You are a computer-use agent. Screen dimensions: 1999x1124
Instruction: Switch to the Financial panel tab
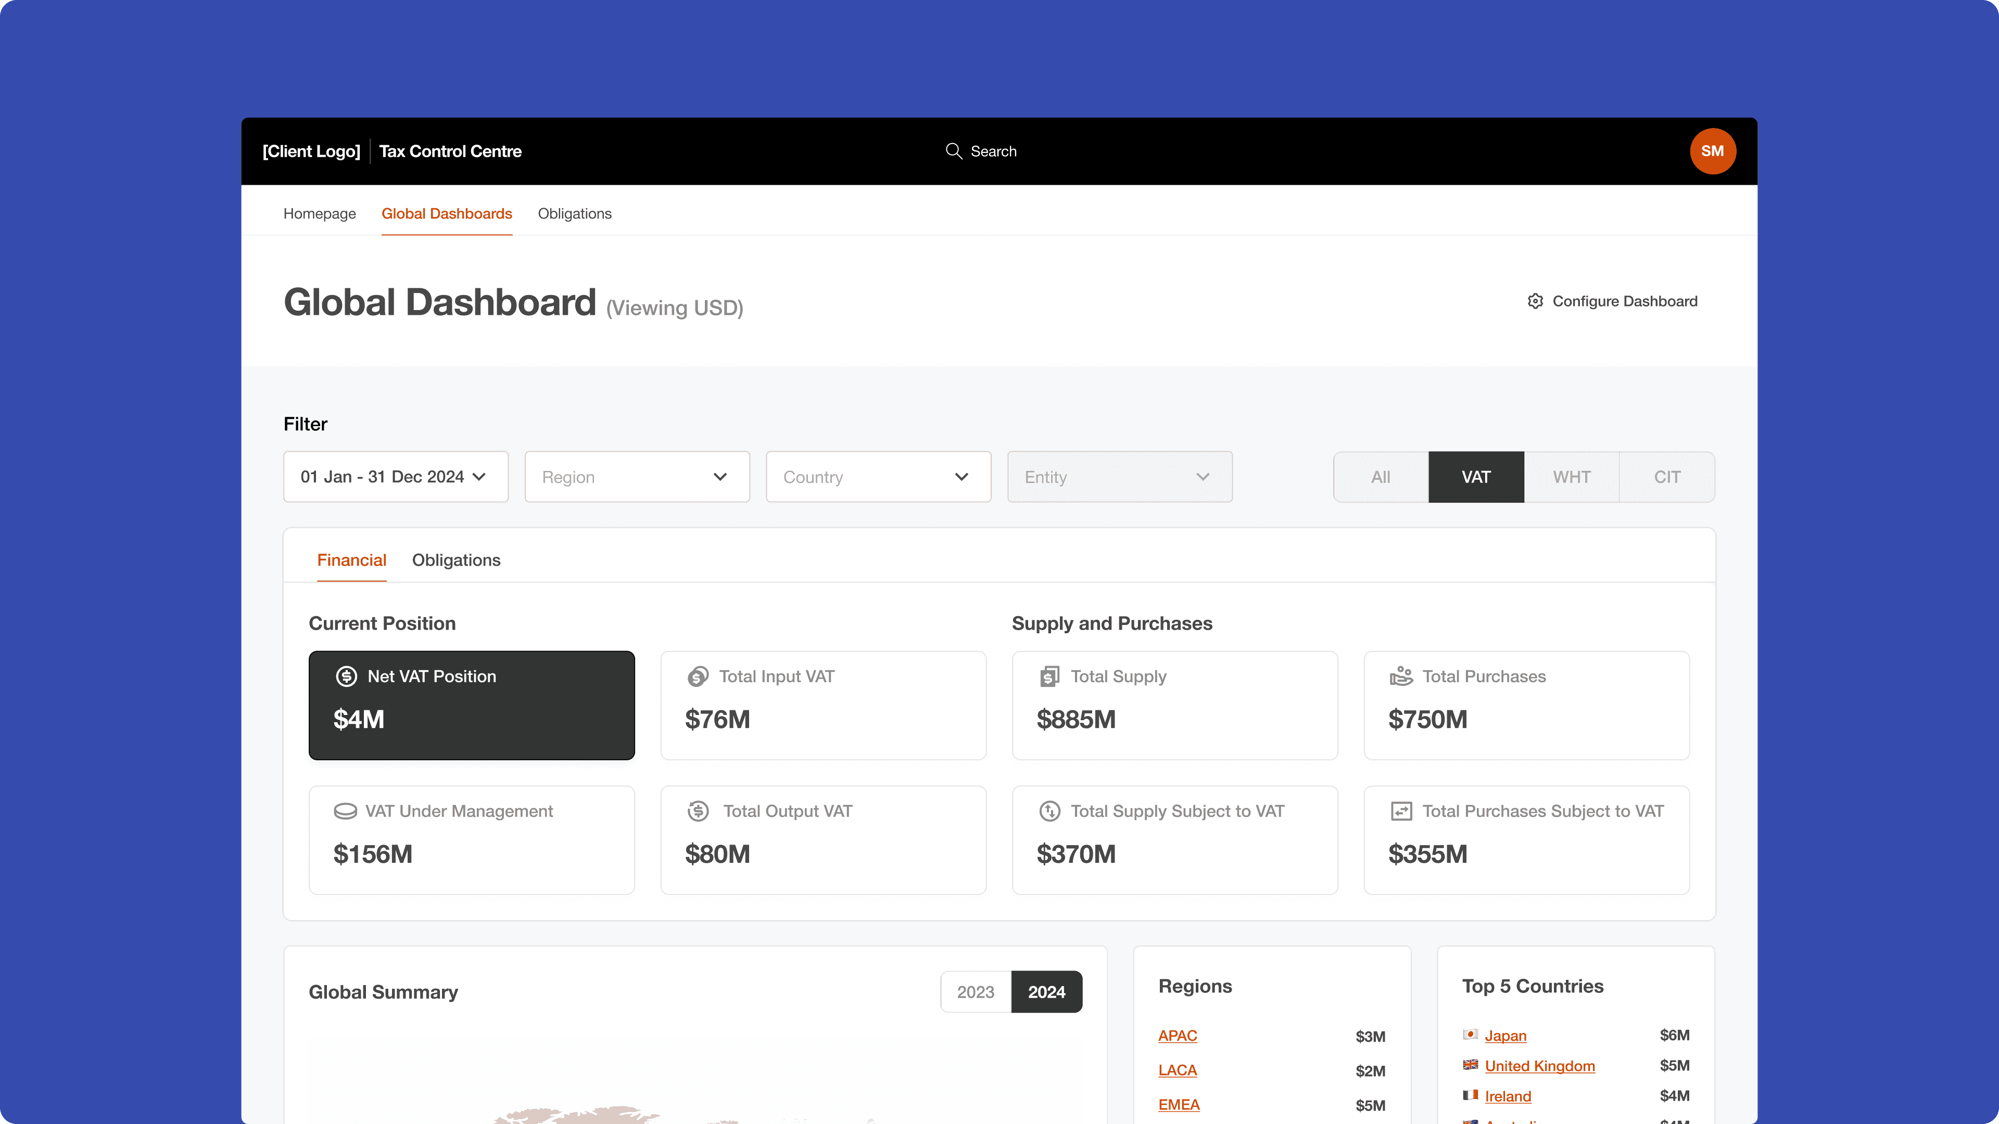pos(351,560)
